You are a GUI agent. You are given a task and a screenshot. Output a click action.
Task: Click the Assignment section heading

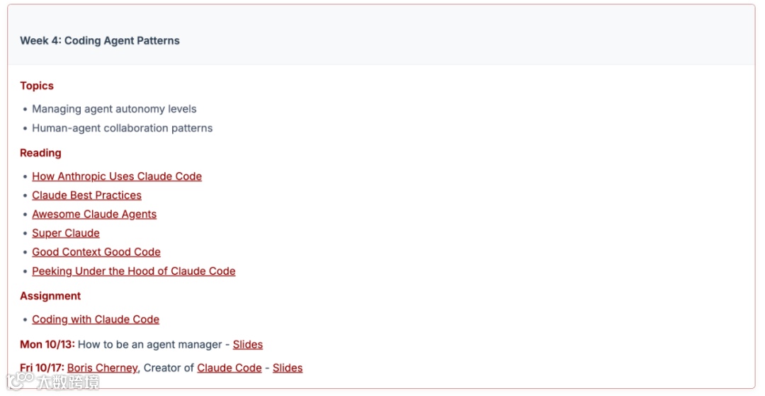[50, 296]
